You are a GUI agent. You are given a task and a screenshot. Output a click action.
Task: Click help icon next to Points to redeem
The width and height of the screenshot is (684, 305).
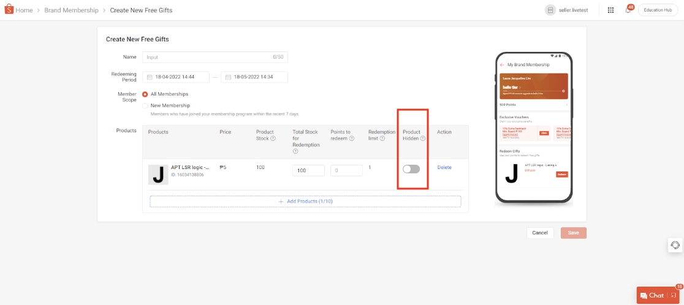tap(352, 138)
